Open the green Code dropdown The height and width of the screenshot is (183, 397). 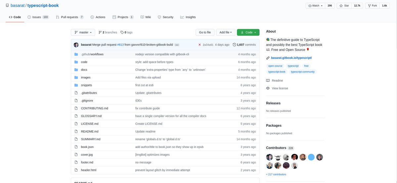[248, 32]
